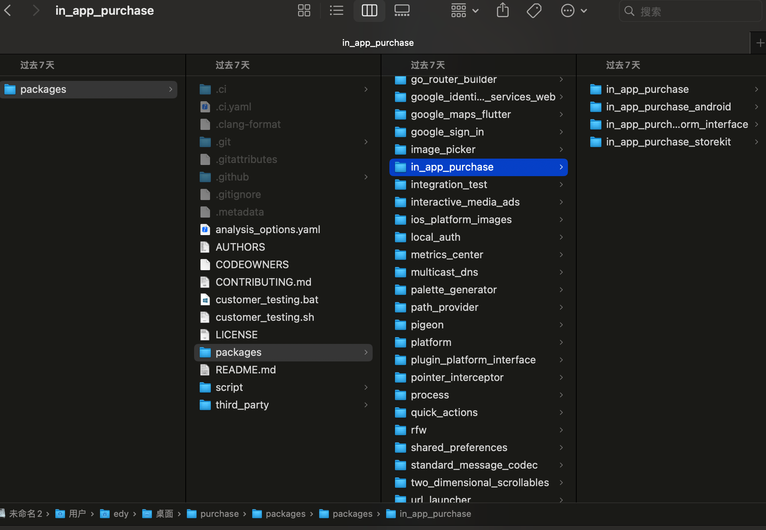This screenshot has width=766, height=530.
Task: Click the 搜索 search field
Action: [x=690, y=11]
